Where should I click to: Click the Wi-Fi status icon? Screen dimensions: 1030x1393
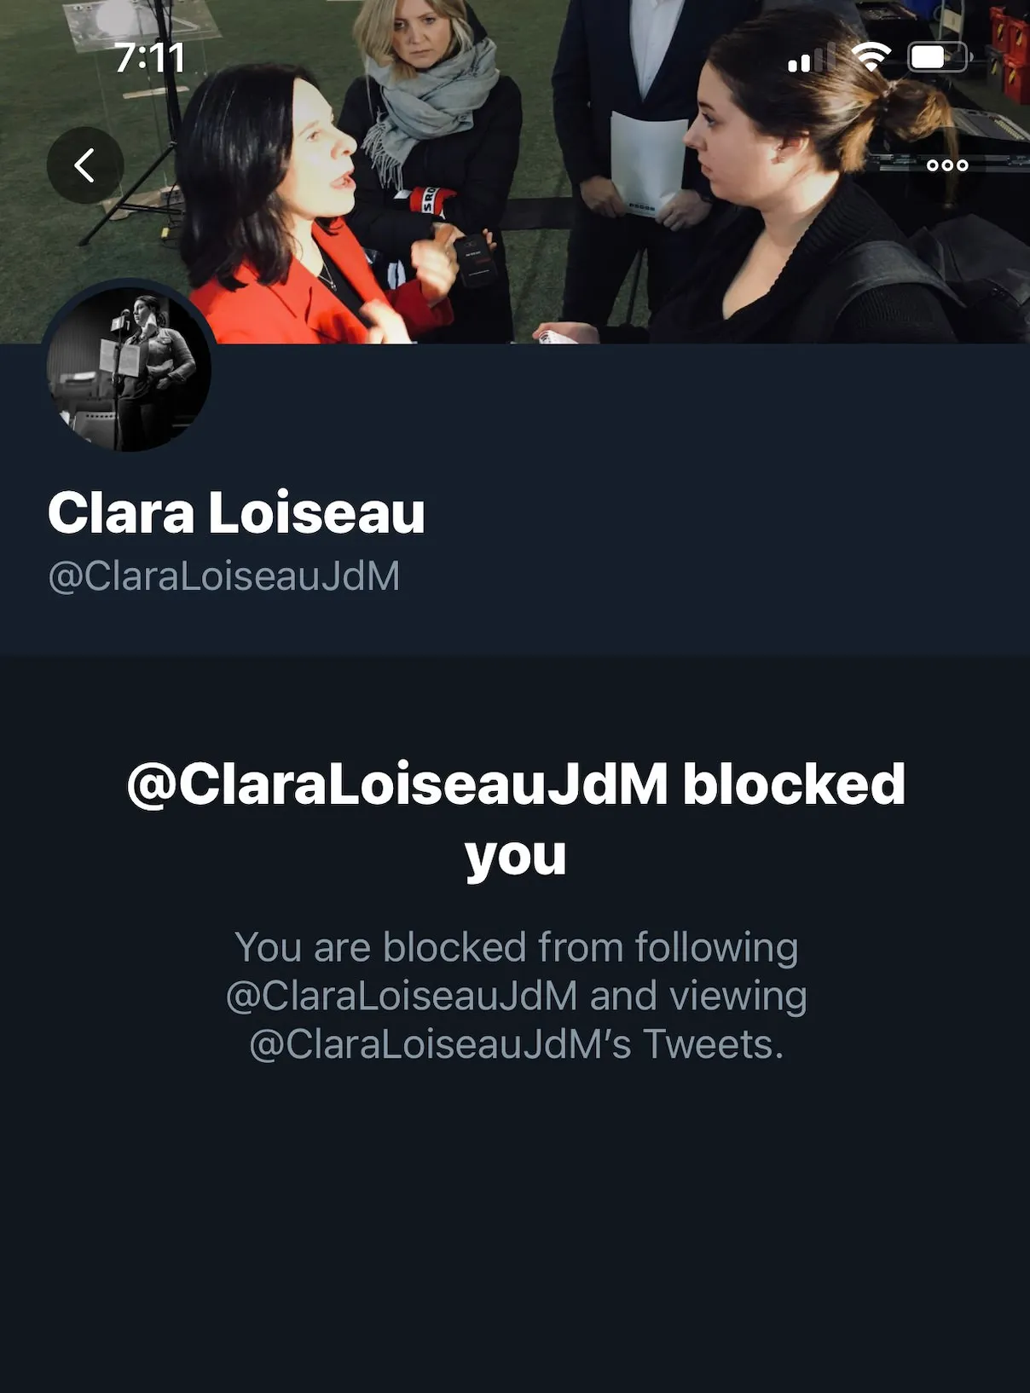[871, 57]
